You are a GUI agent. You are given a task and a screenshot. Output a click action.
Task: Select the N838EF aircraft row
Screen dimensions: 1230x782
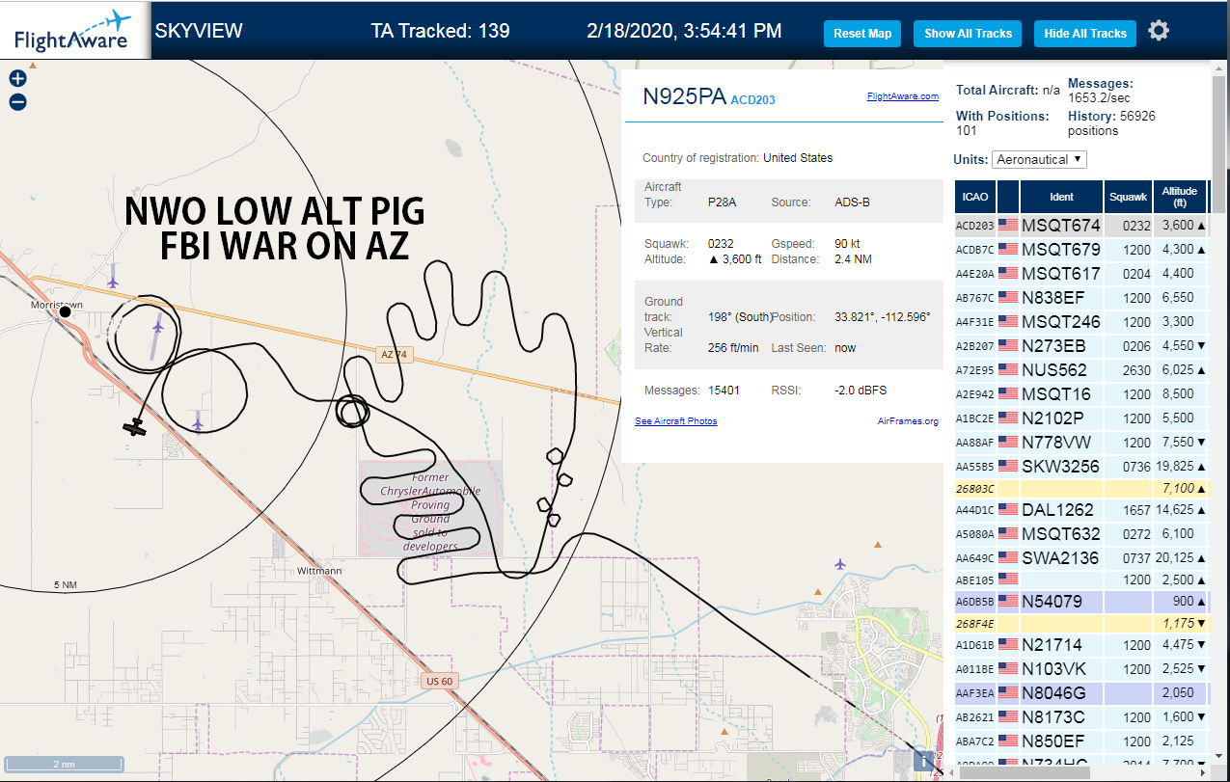click(x=1081, y=298)
